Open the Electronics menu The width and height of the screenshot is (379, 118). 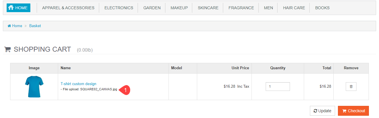119,8
